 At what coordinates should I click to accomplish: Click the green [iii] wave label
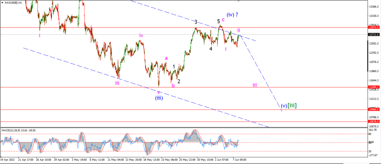[x=292, y=106]
